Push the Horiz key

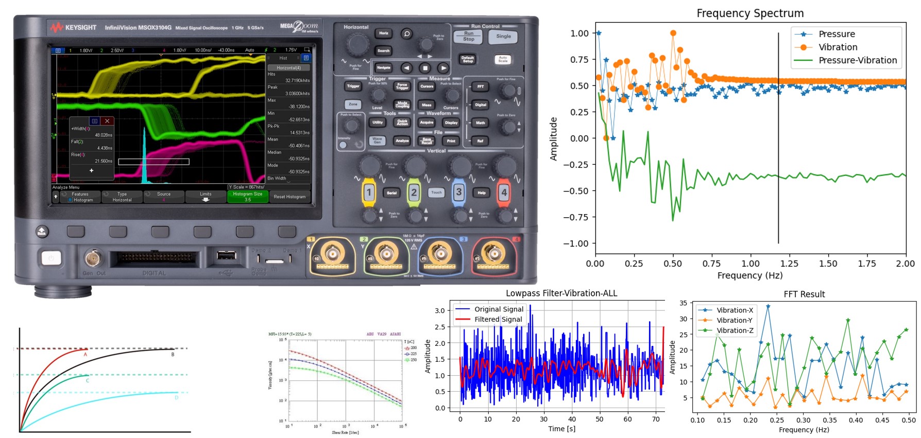[384, 33]
